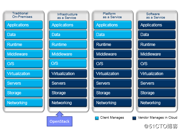Choose Data block in Platform as a Service
The width and height of the screenshot is (181, 132).
coord(113,35)
